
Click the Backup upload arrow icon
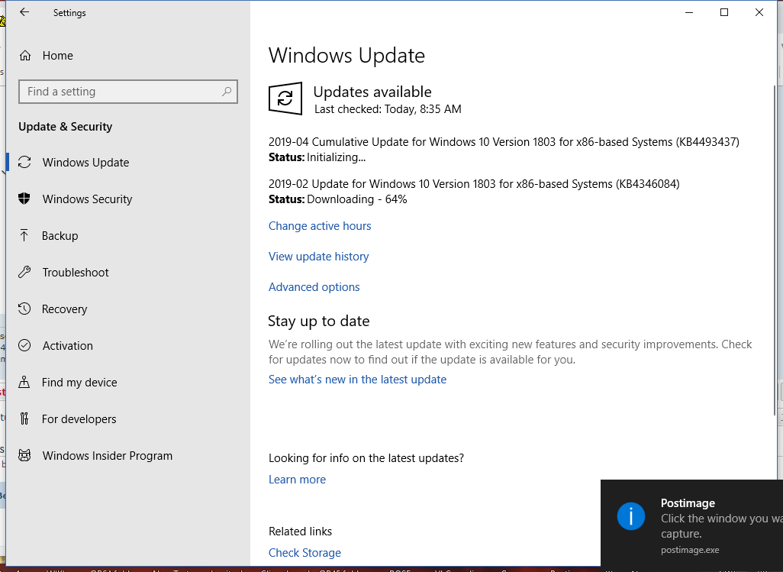[24, 235]
